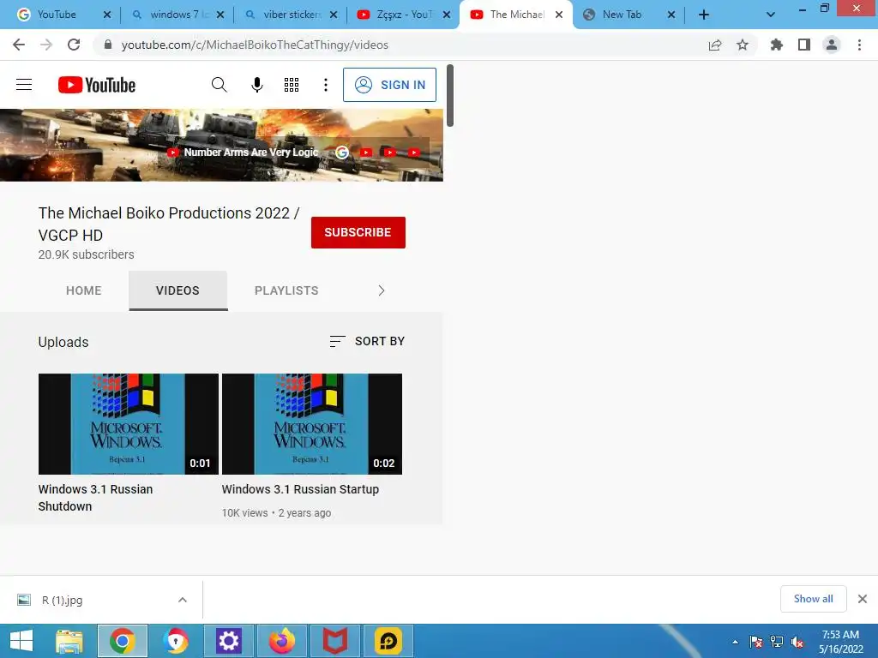Image resolution: width=878 pixels, height=658 pixels.
Task: Click the muted volume tray icon
Action: point(797,642)
